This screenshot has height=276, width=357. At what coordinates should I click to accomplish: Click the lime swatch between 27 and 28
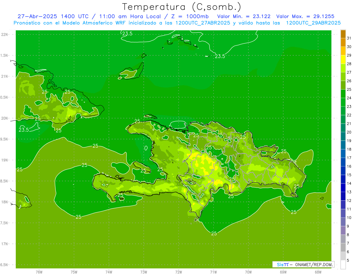[x=343, y=68]
